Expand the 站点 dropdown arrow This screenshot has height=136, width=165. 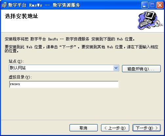[116, 68]
